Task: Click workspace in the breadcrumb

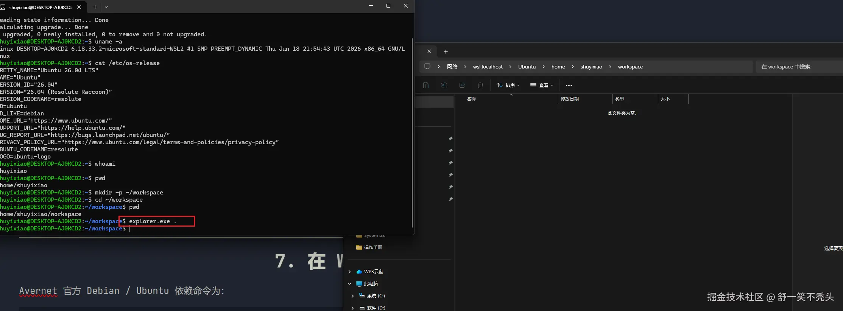Action: click(x=630, y=67)
